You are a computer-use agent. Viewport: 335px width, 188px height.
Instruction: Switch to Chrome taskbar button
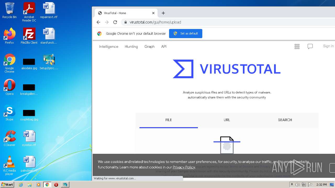tap(47, 185)
